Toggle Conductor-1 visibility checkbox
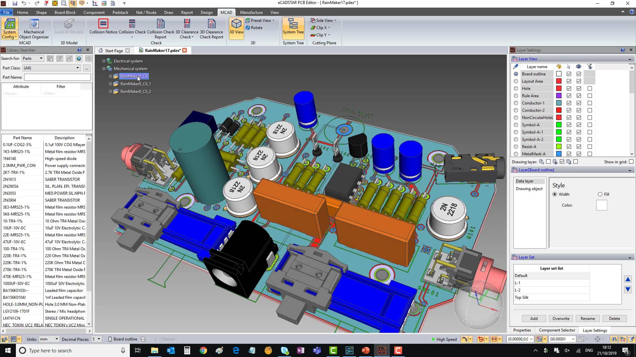The height and width of the screenshot is (357, 636). [x=579, y=103]
